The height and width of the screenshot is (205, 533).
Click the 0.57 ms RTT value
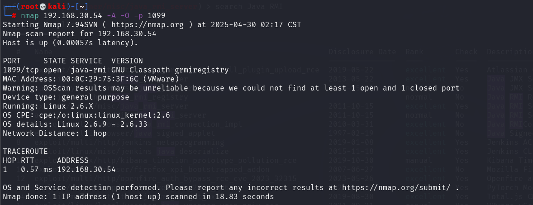coord(36,169)
